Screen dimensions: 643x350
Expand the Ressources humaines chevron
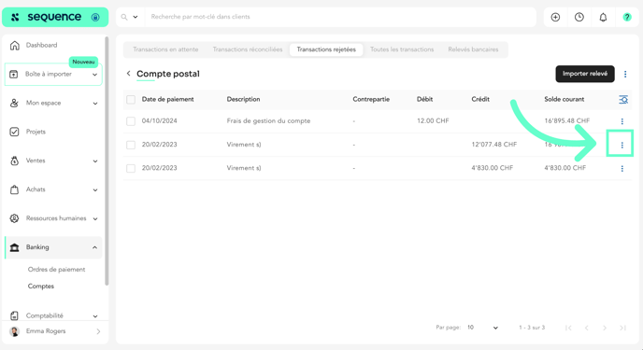(95, 218)
